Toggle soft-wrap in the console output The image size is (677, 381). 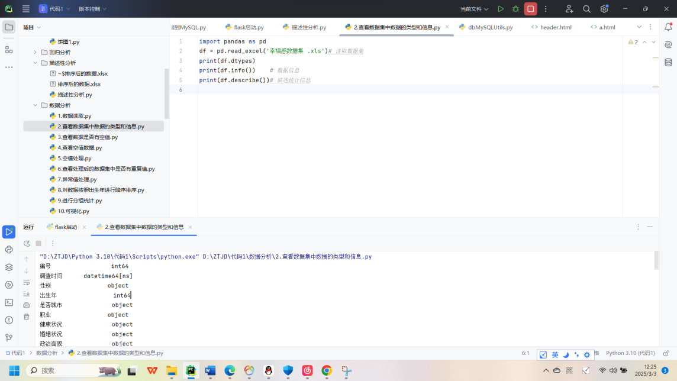pos(27,283)
